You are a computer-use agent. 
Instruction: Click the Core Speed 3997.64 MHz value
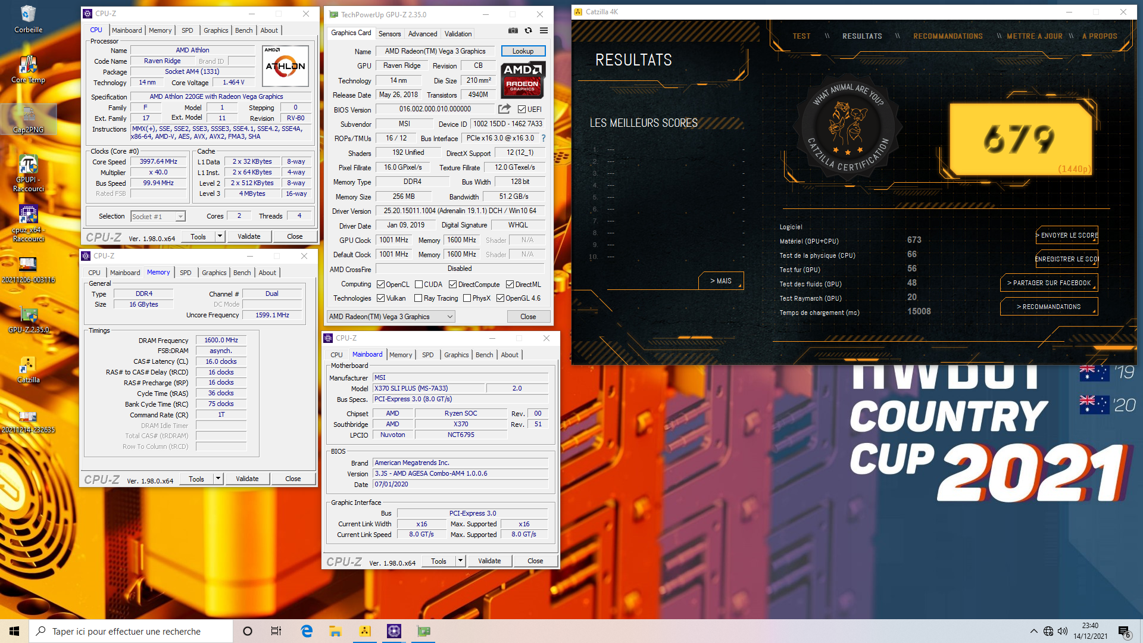pos(158,161)
